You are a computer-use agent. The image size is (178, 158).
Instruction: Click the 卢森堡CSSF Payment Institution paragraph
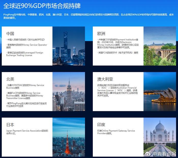(118, 44)
